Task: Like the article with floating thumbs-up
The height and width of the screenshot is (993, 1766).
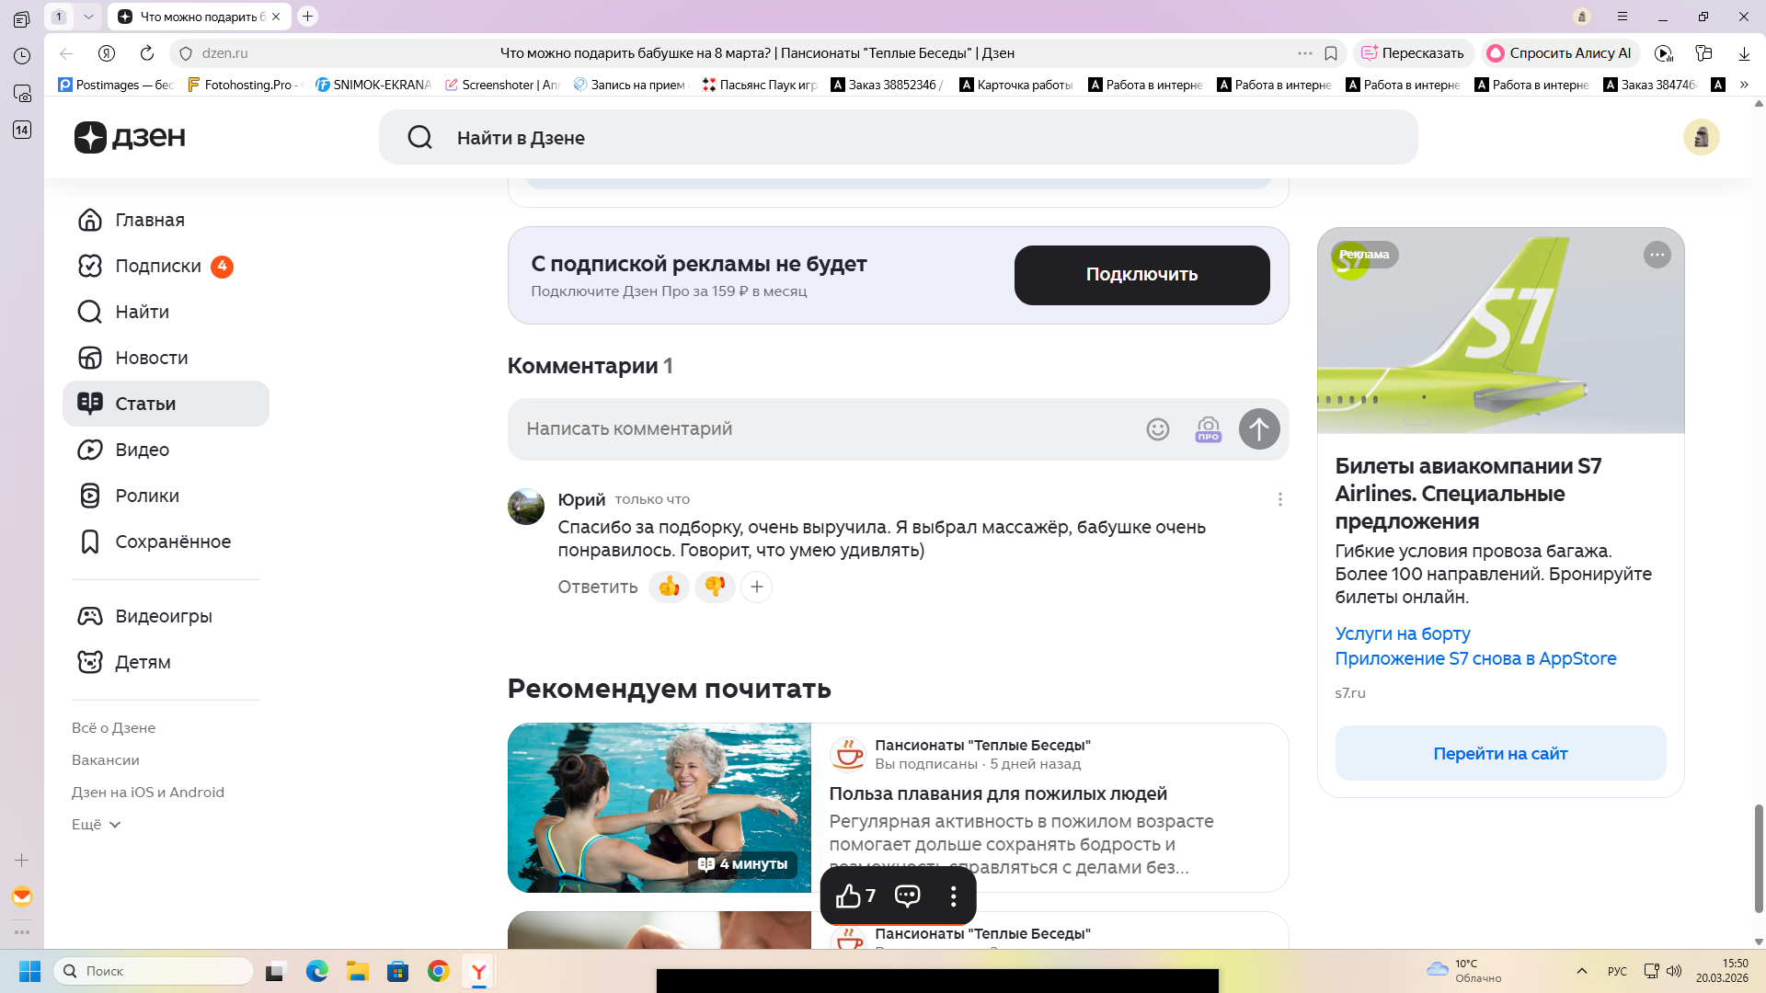Action: click(x=848, y=896)
